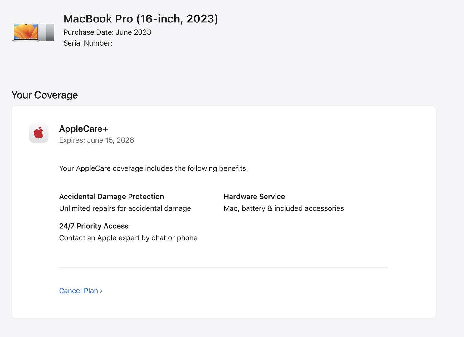The width and height of the screenshot is (464, 337).
Task: Click the unlimited repairs for accidental damage description
Action: click(x=125, y=208)
